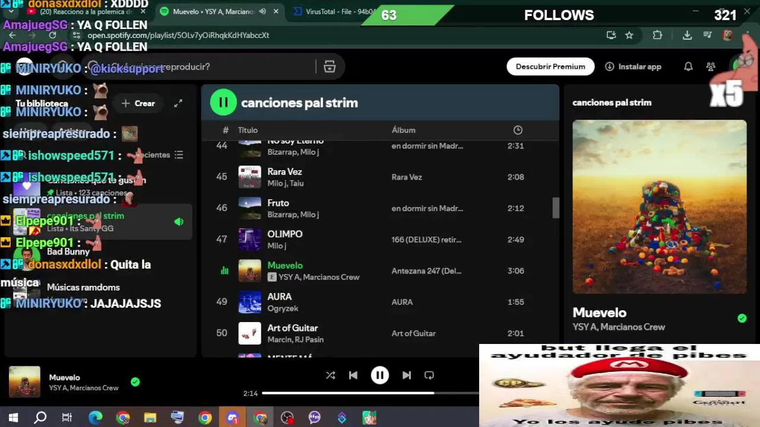This screenshot has height=427, width=760.
Task: Click the OLIMPO track cover thumbnail
Action: (249, 240)
